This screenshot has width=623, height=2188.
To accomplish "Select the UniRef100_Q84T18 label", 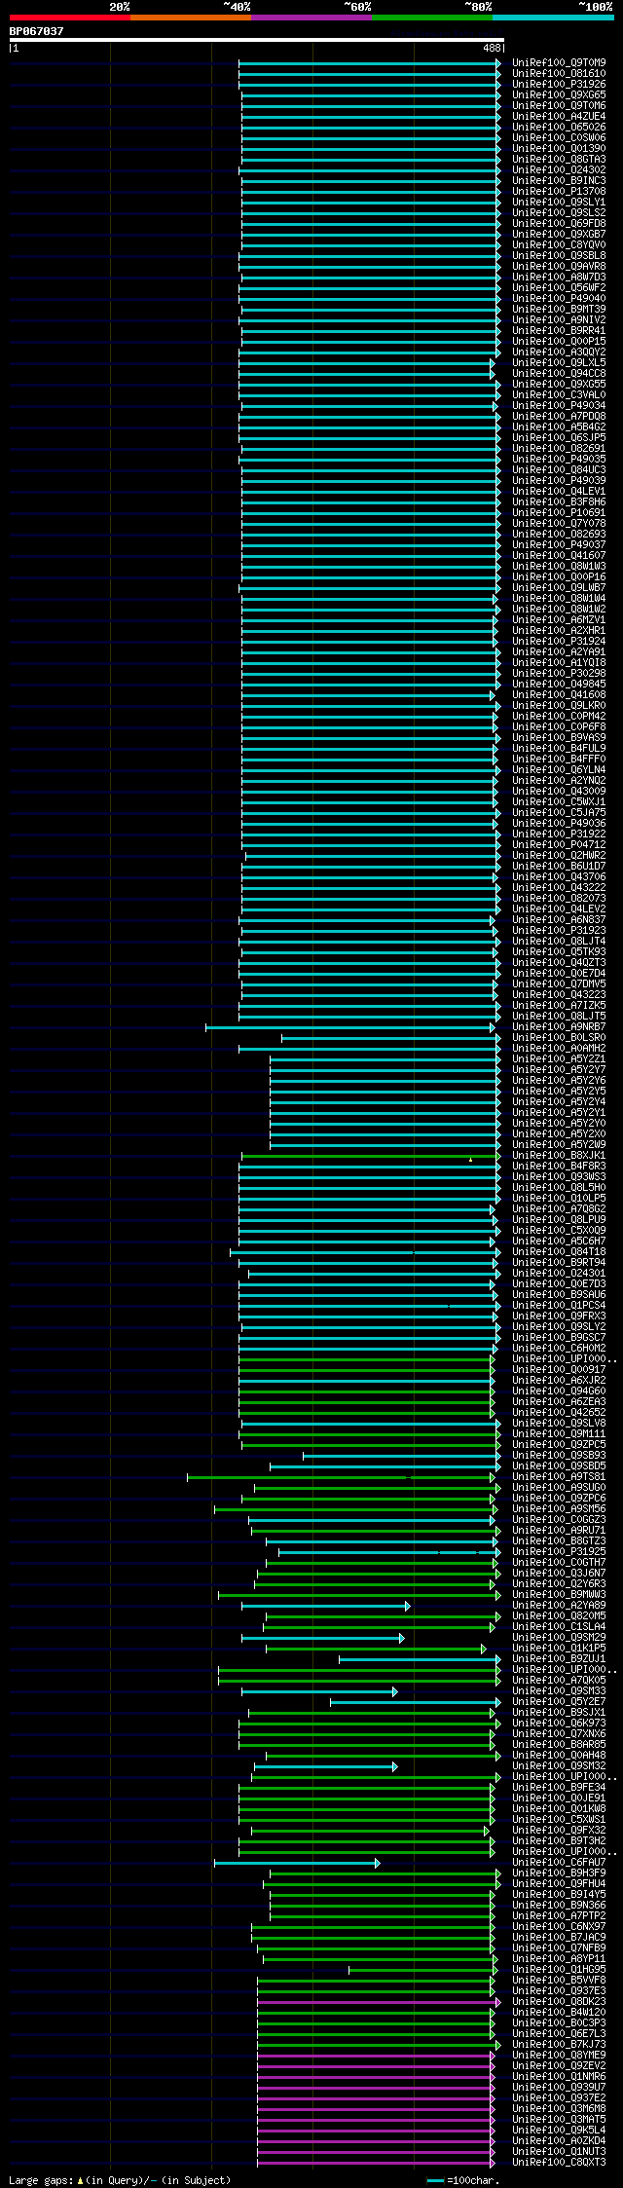I will tap(559, 1252).
